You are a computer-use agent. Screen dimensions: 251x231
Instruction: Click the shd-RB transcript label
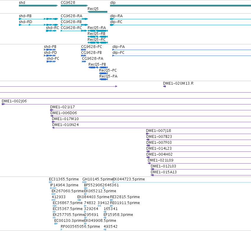point(25,16)
